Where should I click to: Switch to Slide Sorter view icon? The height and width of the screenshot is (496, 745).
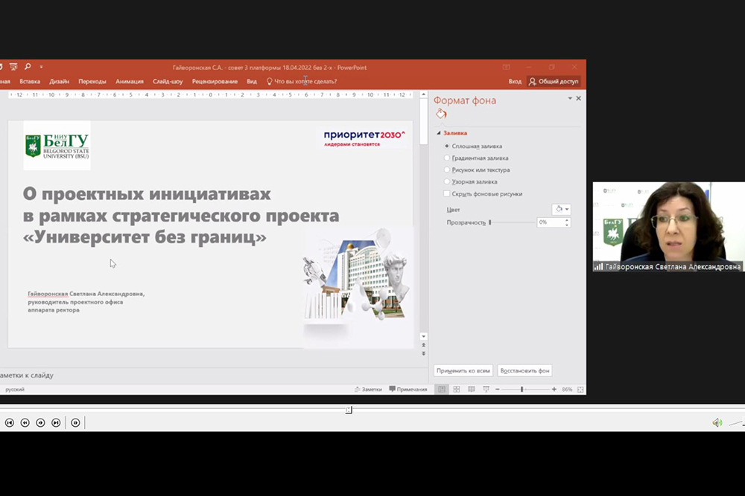457,389
